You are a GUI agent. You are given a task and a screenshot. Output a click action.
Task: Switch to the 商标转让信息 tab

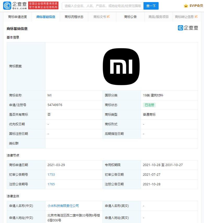point(186,17)
